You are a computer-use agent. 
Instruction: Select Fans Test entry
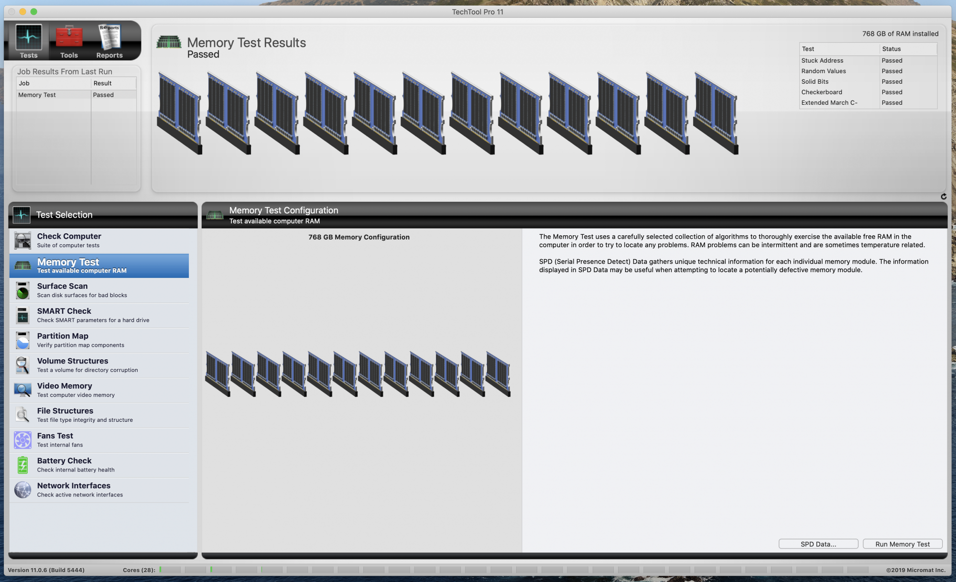click(99, 440)
